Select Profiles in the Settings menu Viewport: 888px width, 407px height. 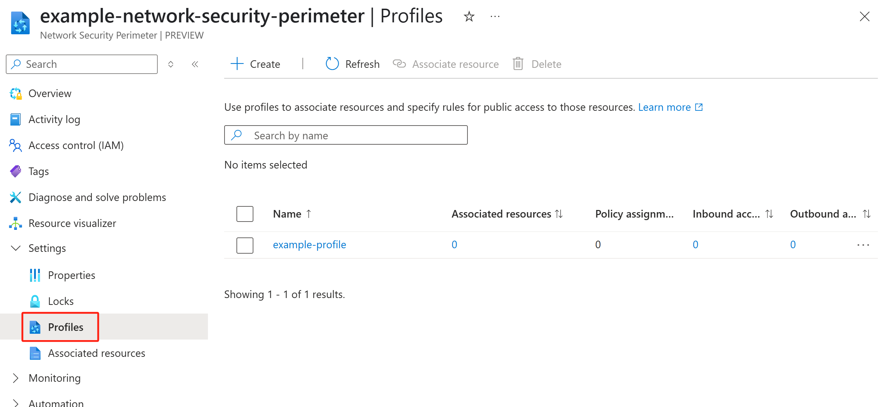coord(66,327)
